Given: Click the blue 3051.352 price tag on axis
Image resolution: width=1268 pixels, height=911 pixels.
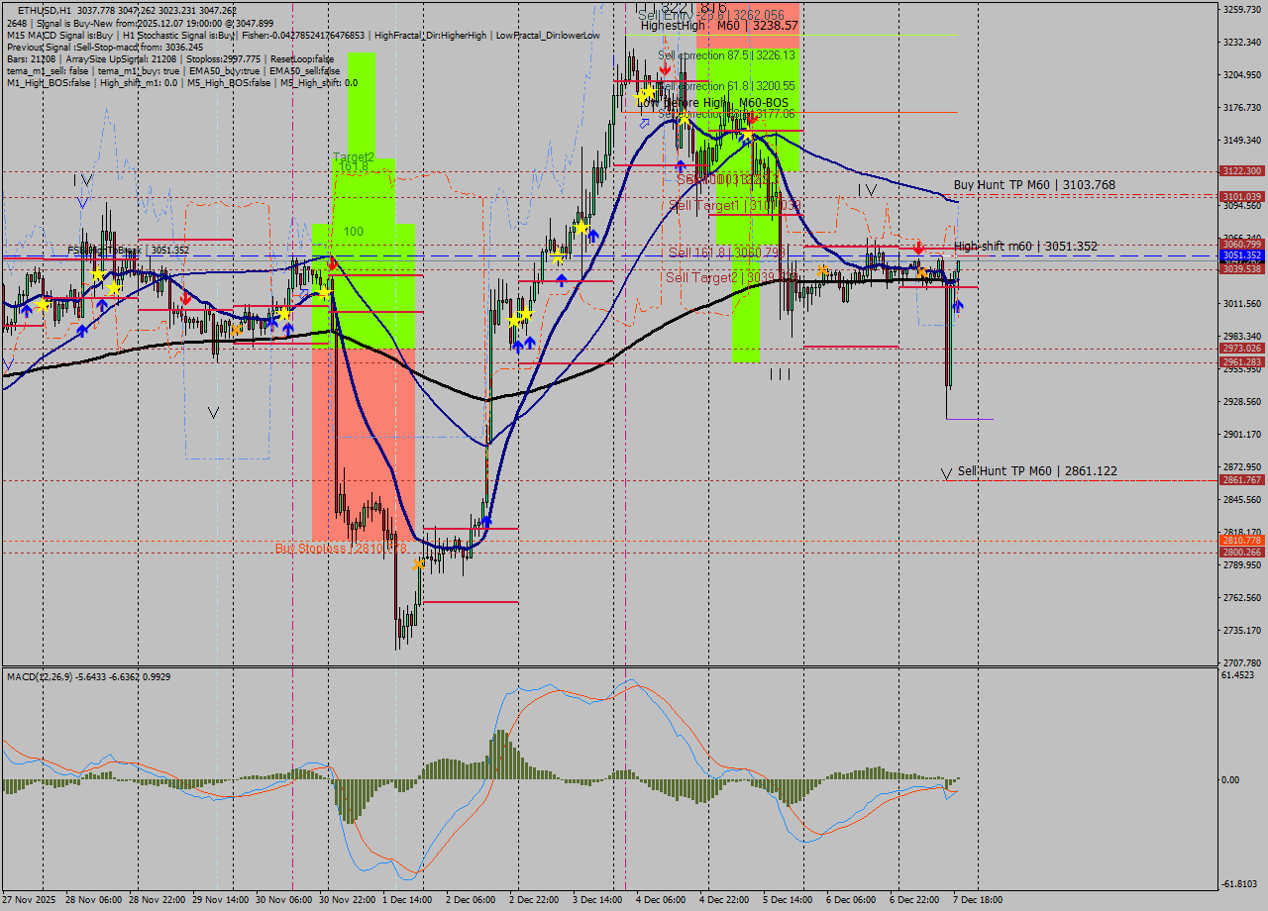Looking at the screenshot, I should (x=1241, y=255).
